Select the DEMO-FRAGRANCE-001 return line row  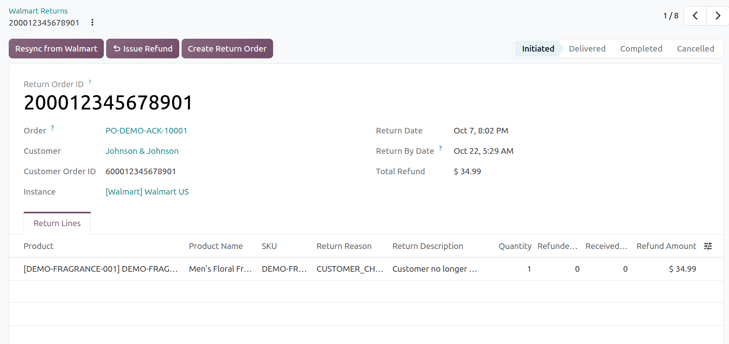tap(366, 269)
